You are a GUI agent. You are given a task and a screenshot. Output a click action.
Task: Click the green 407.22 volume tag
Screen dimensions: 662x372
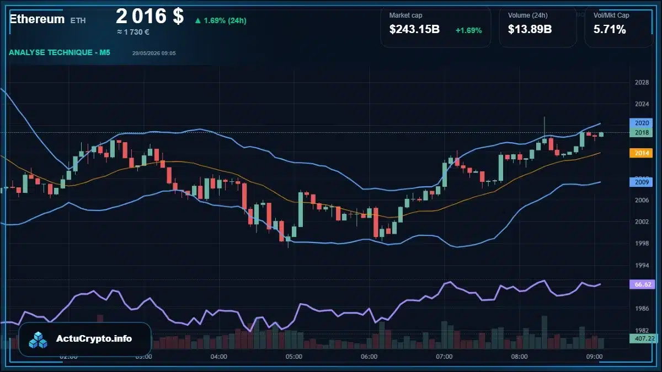[643, 338]
